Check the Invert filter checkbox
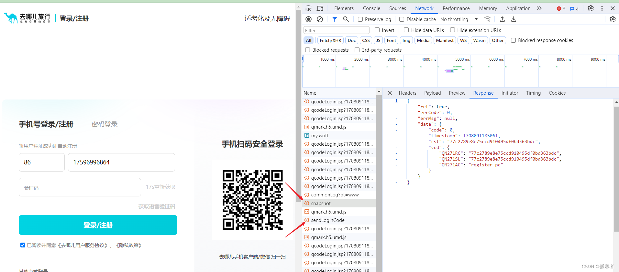The width and height of the screenshot is (619, 272). click(377, 30)
